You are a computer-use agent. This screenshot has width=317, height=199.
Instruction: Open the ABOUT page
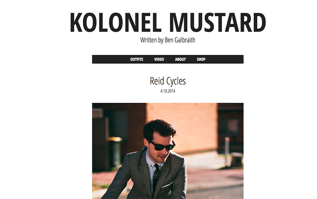(180, 59)
